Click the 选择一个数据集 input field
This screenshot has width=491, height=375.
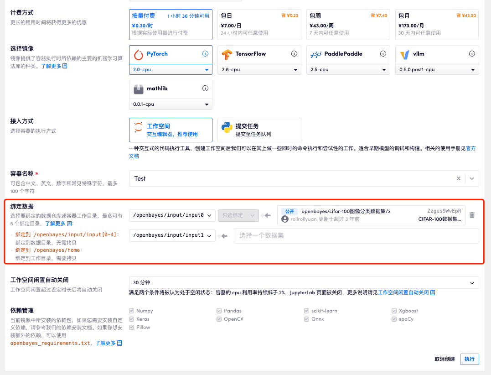(x=356, y=235)
